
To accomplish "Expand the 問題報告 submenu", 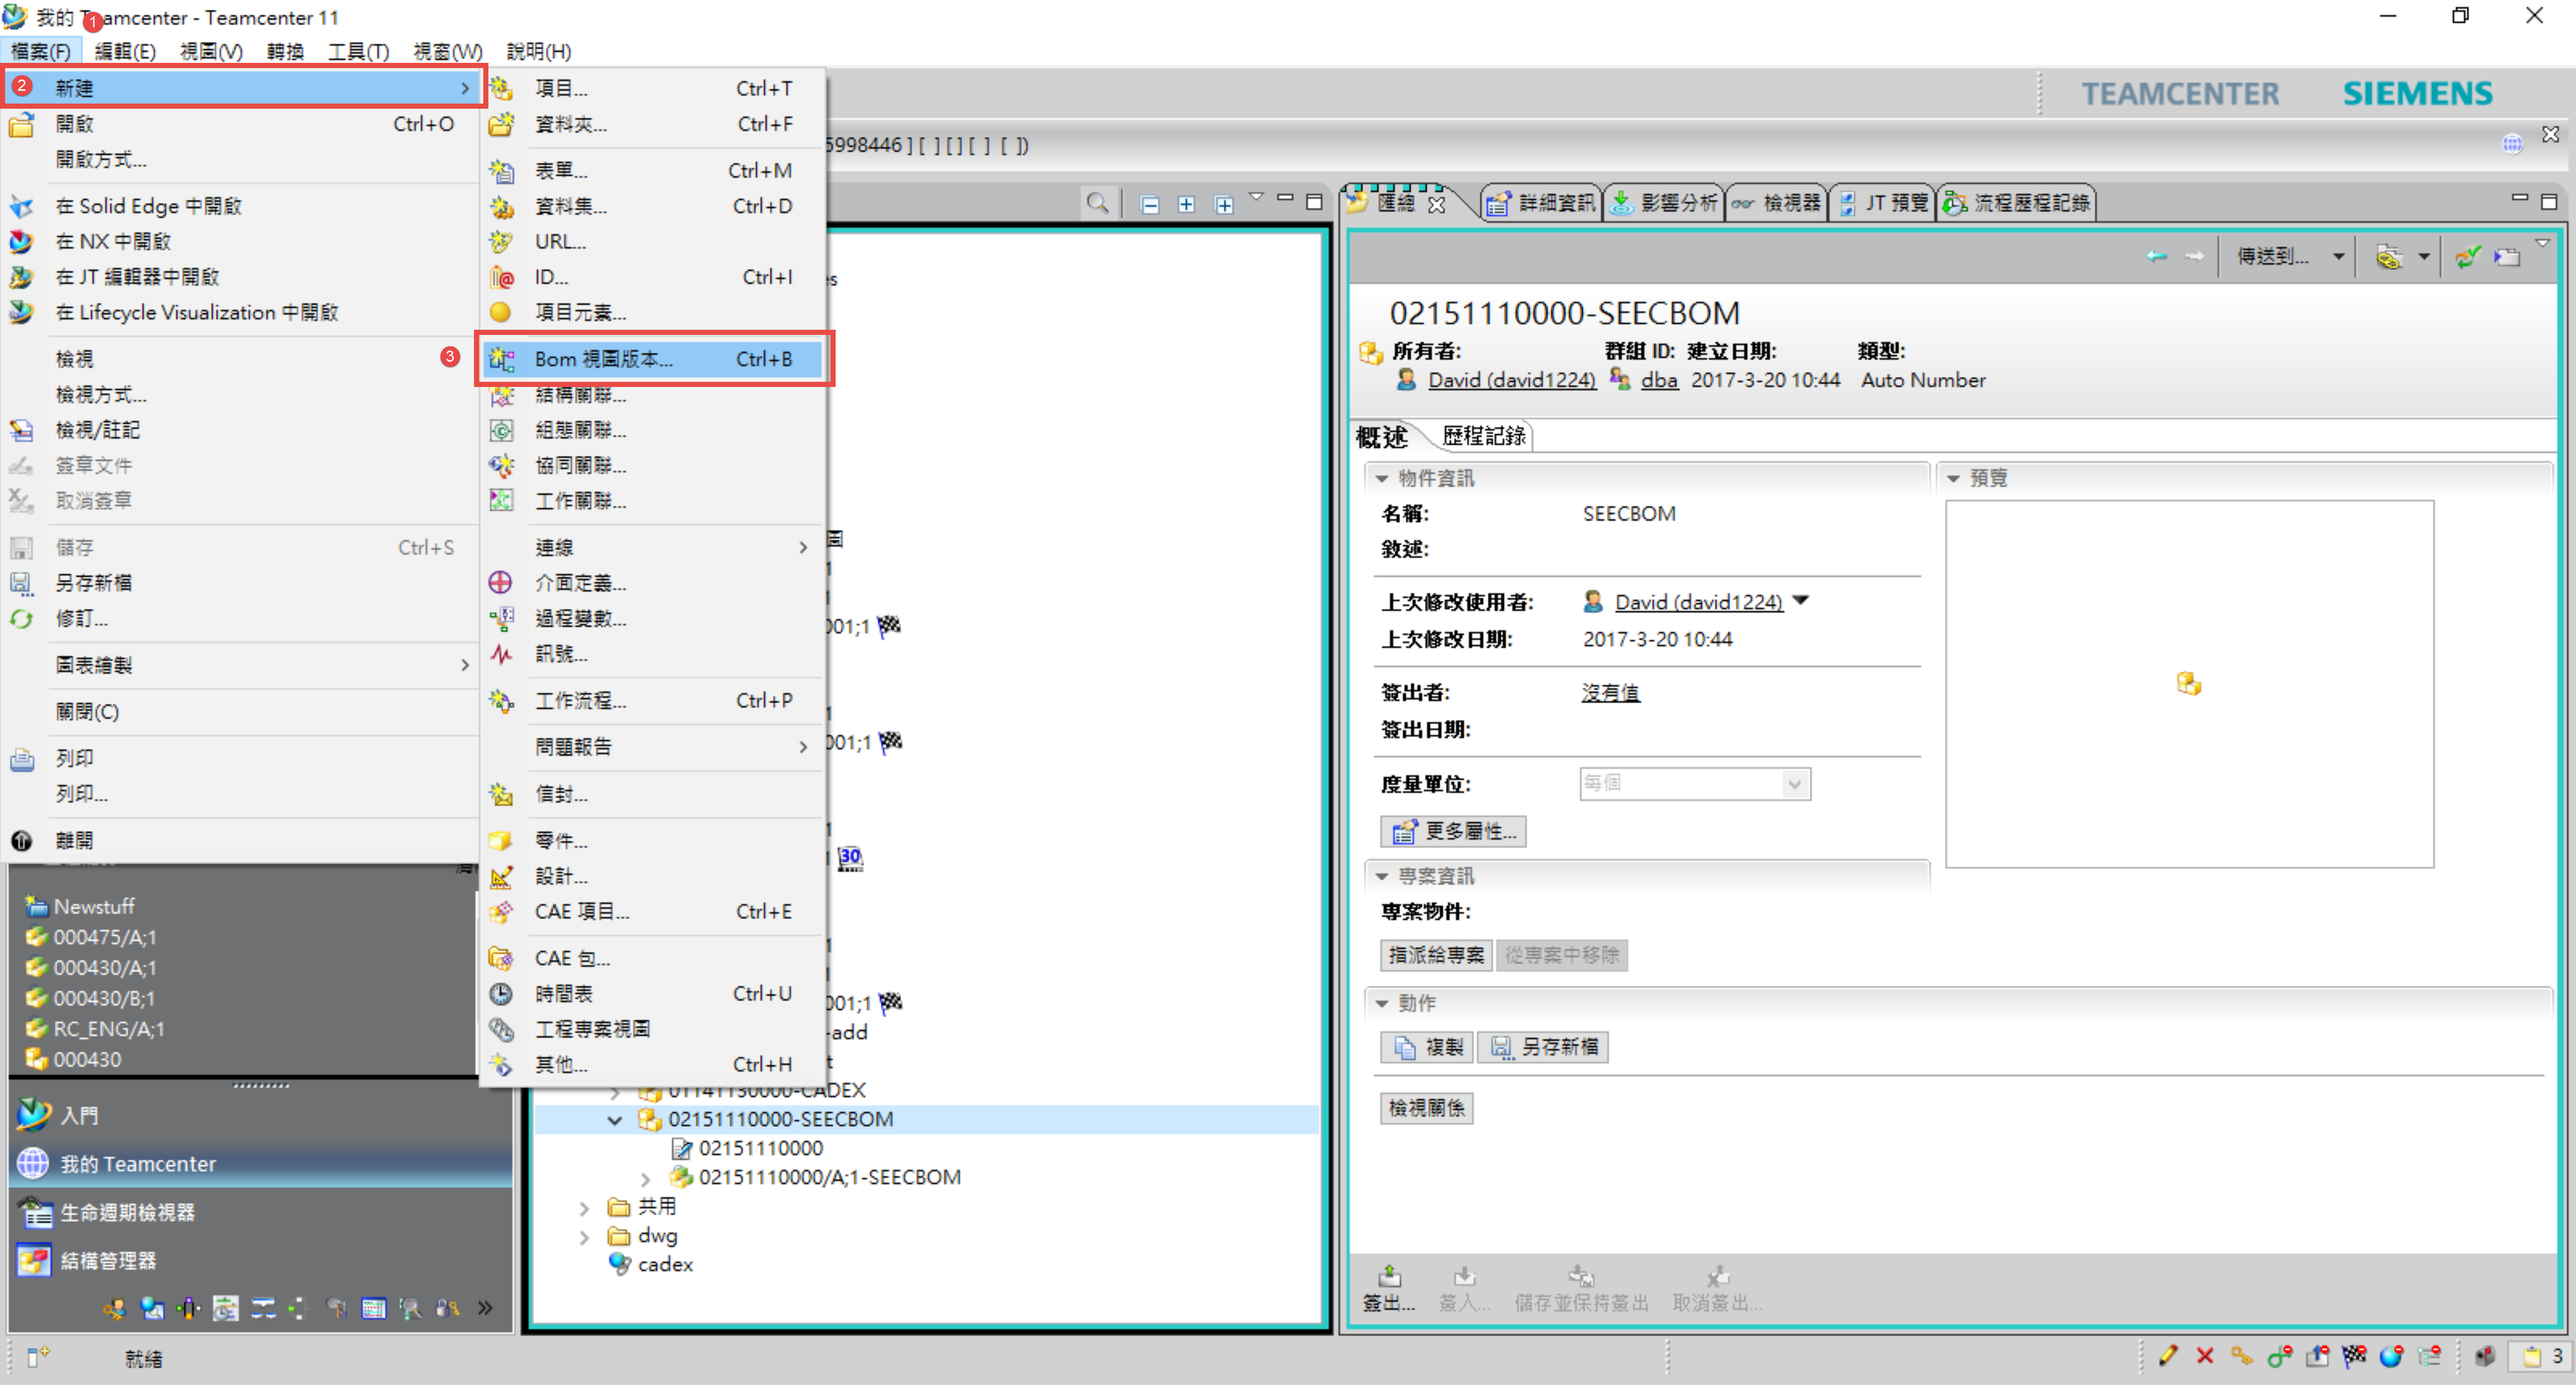I will point(653,747).
